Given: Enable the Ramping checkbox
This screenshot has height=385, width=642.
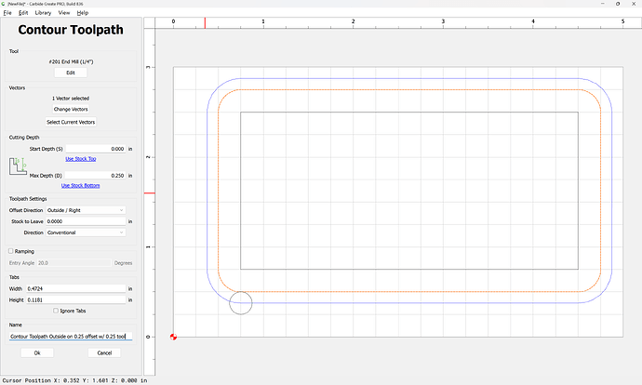Looking at the screenshot, I should [x=11, y=251].
